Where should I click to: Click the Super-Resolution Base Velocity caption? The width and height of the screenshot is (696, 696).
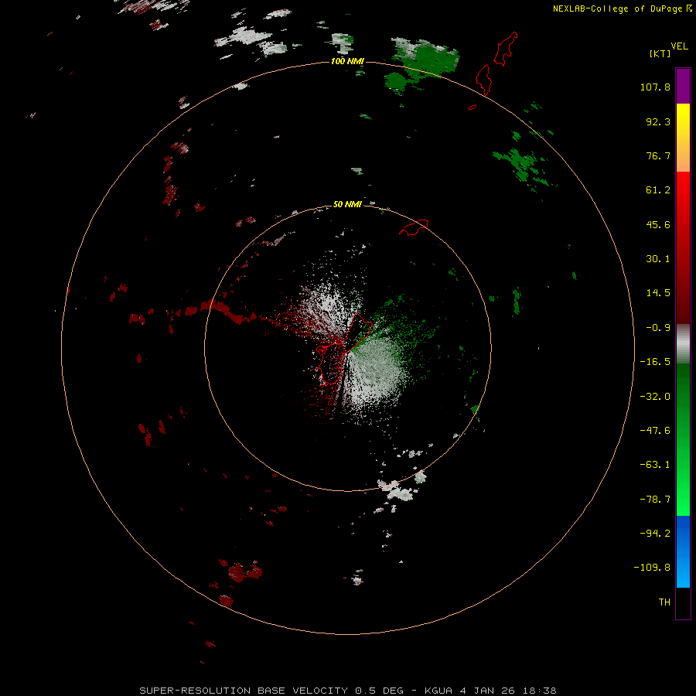[348, 691]
